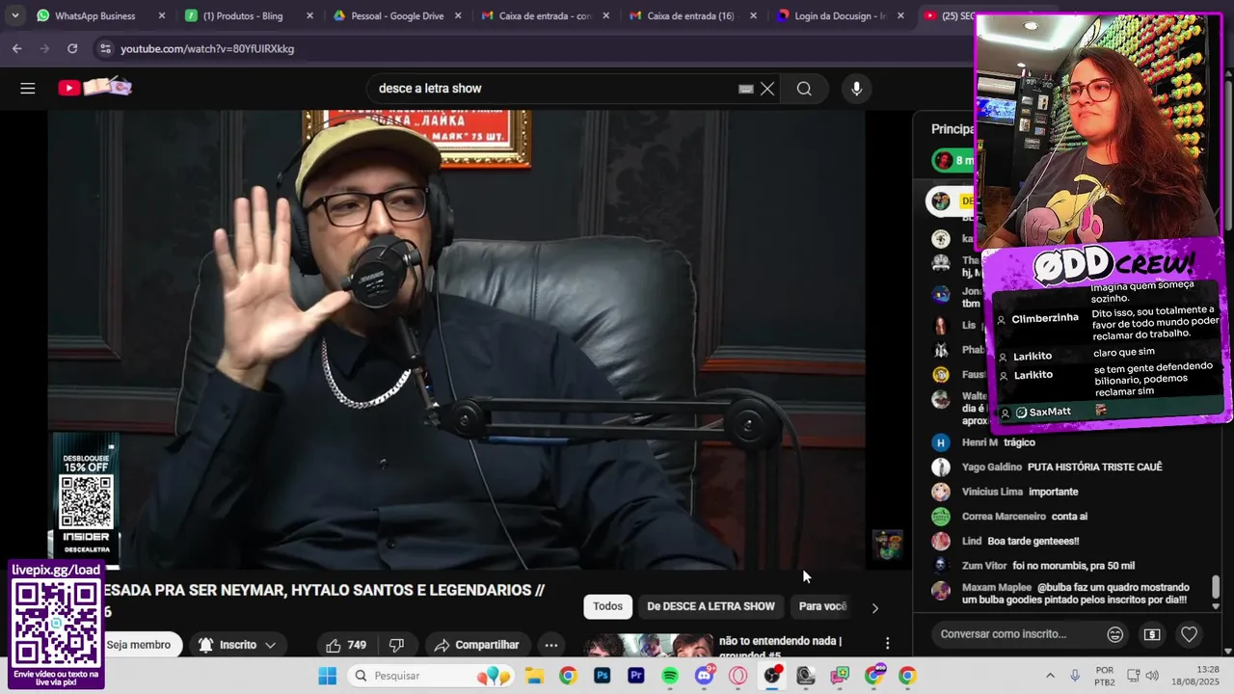
Task: Reload the YouTube page
Action: click(x=72, y=48)
